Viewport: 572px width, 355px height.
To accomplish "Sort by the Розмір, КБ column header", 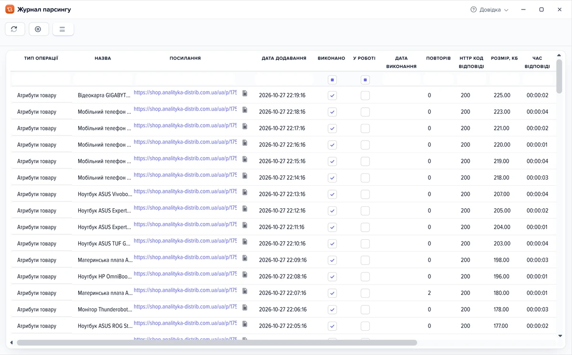I will [x=504, y=58].
